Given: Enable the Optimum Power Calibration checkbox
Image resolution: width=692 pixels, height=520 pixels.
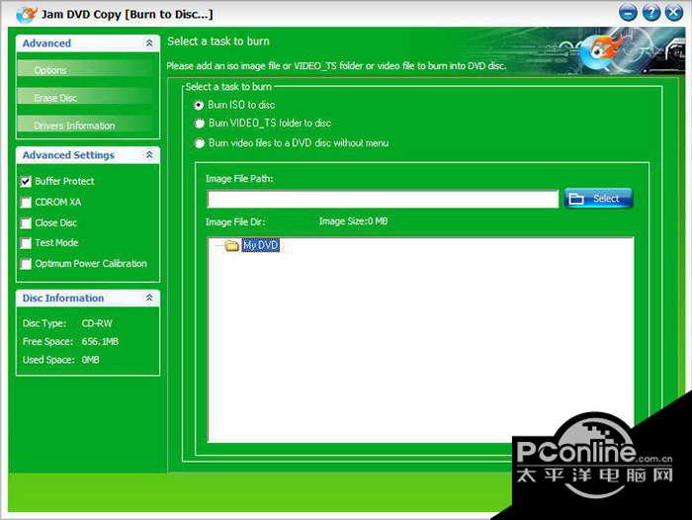Looking at the screenshot, I should coord(26,264).
